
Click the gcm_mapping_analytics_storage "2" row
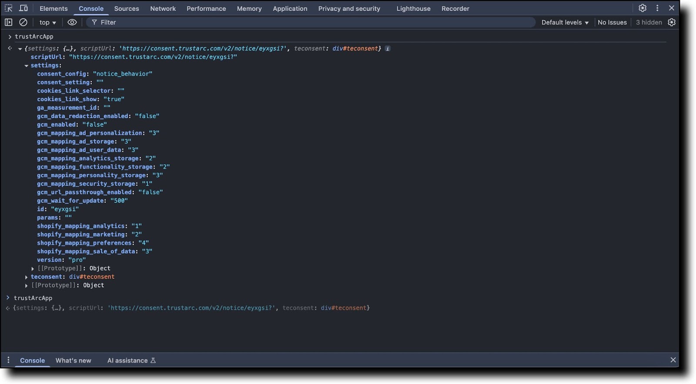[97, 159]
